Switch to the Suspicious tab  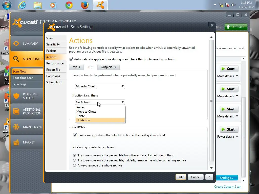point(108,67)
